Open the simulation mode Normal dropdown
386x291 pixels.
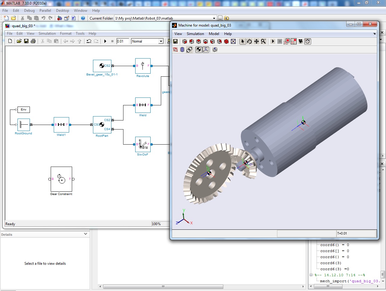[x=161, y=41]
